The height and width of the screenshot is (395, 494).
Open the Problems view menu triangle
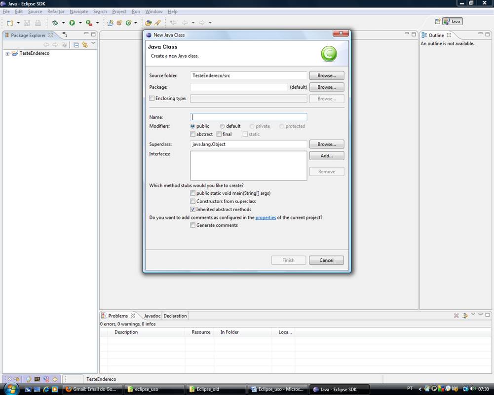(473, 314)
